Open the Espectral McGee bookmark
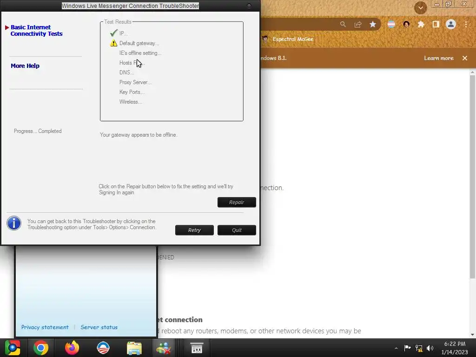This screenshot has height=357, width=476. pyautogui.click(x=288, y=39)
